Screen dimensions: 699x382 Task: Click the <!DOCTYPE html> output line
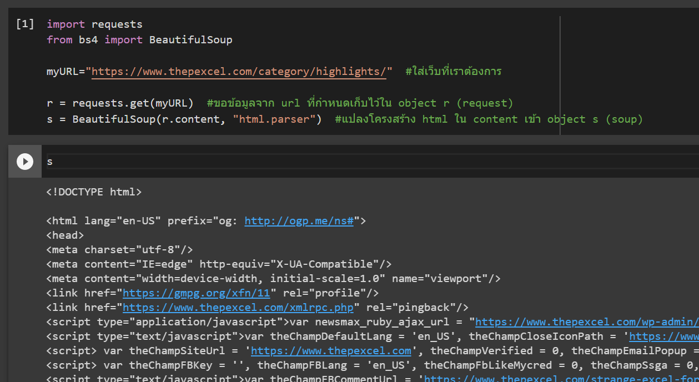pos(94,192)
